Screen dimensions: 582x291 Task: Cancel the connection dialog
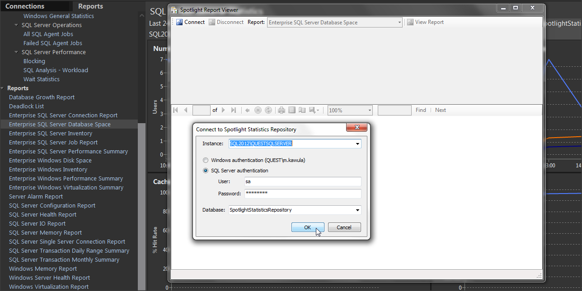pyautogui.click(x=344, y=227)
